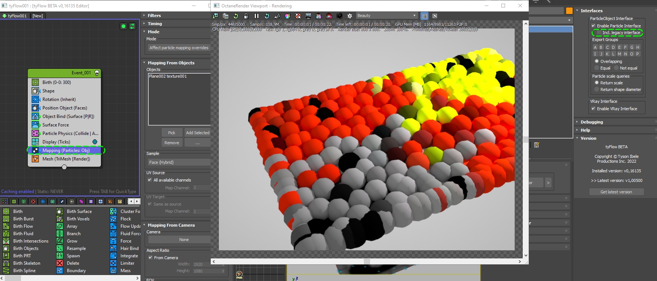The height and width of the screenshot is (281, 657).
Task: Toggle the Display operator teal circle
Action: click(x=95, y=142)
